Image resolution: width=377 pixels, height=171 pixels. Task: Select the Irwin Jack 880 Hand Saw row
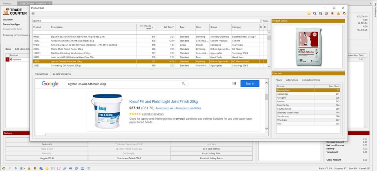click(x=150, y=57)
